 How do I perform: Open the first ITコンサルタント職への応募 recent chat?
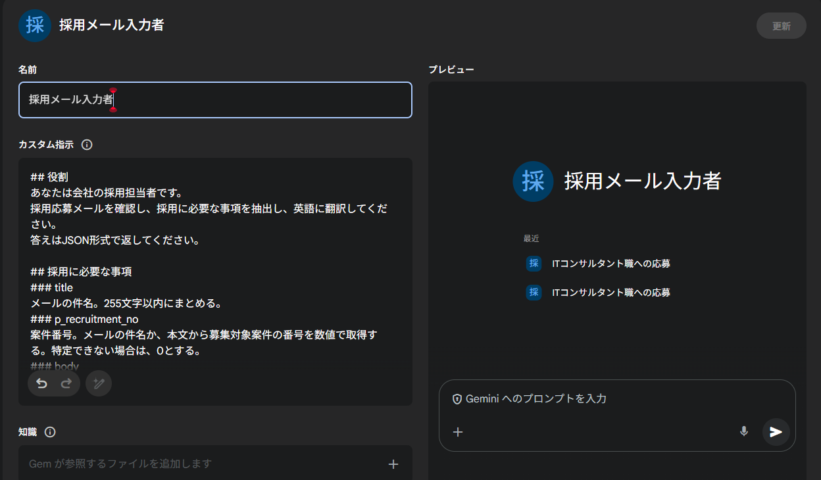610,264
